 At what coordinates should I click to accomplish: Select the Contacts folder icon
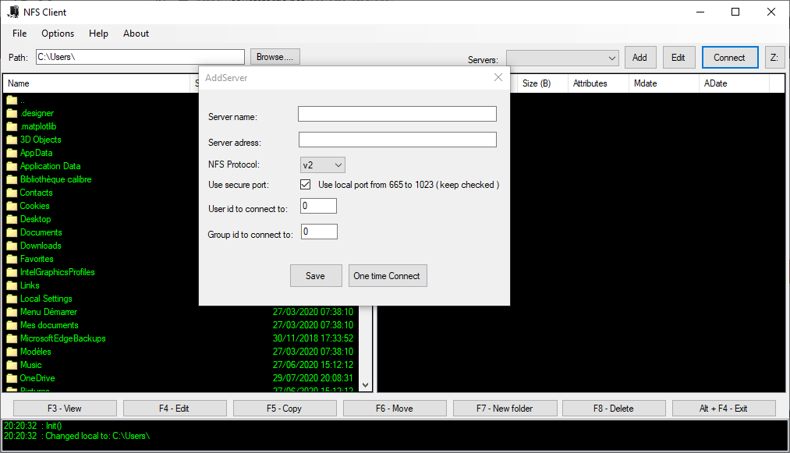click(12, 193)
